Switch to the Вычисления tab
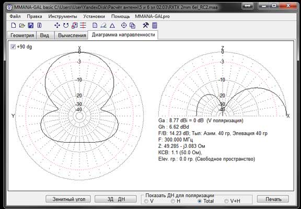 [72, 36]
